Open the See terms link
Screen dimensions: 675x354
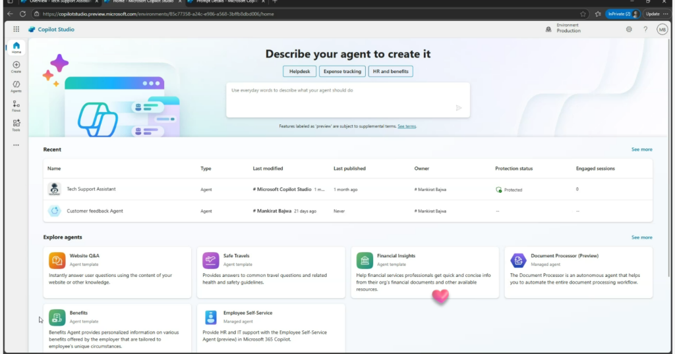click(x=407, y=126)
